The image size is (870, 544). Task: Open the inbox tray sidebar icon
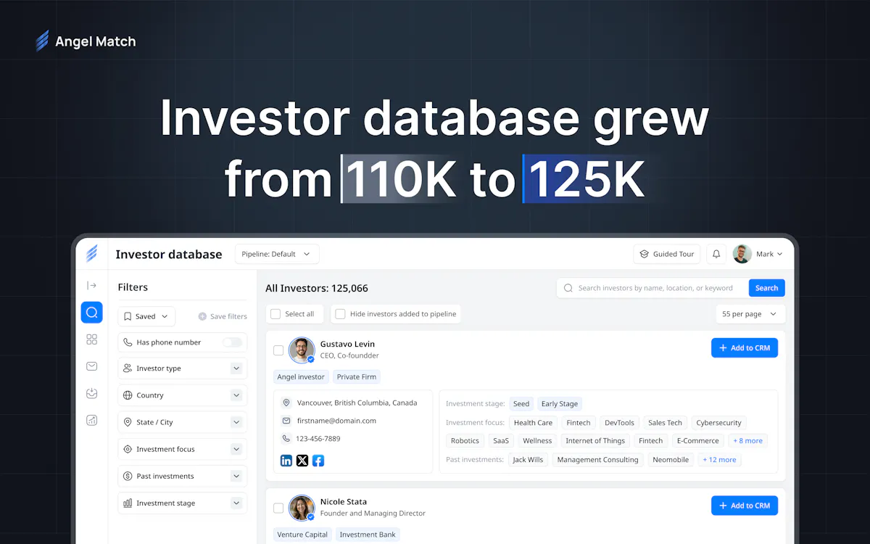click(91, 393)
